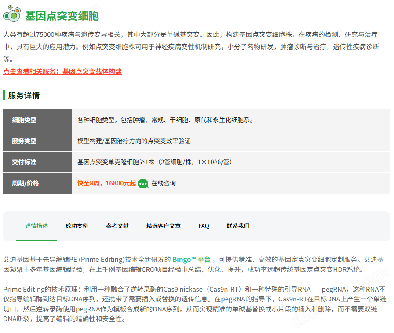Click the cell starting 各种细胞类型，包括肿瘤
394x333 pixels.
pos(231,120)
